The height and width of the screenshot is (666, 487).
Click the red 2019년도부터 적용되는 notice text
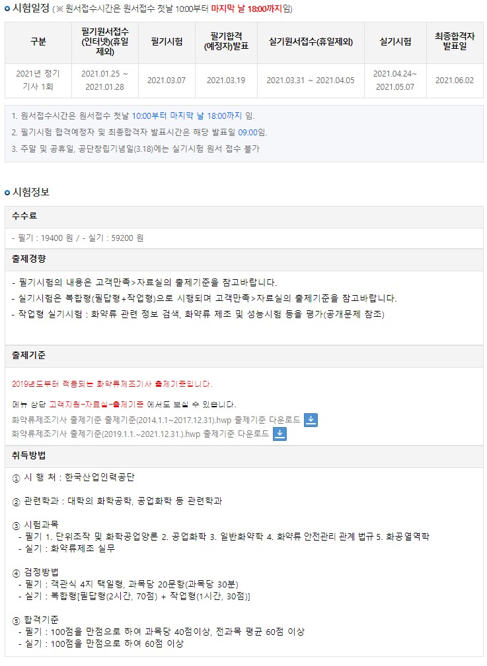(x=112, y=383)
